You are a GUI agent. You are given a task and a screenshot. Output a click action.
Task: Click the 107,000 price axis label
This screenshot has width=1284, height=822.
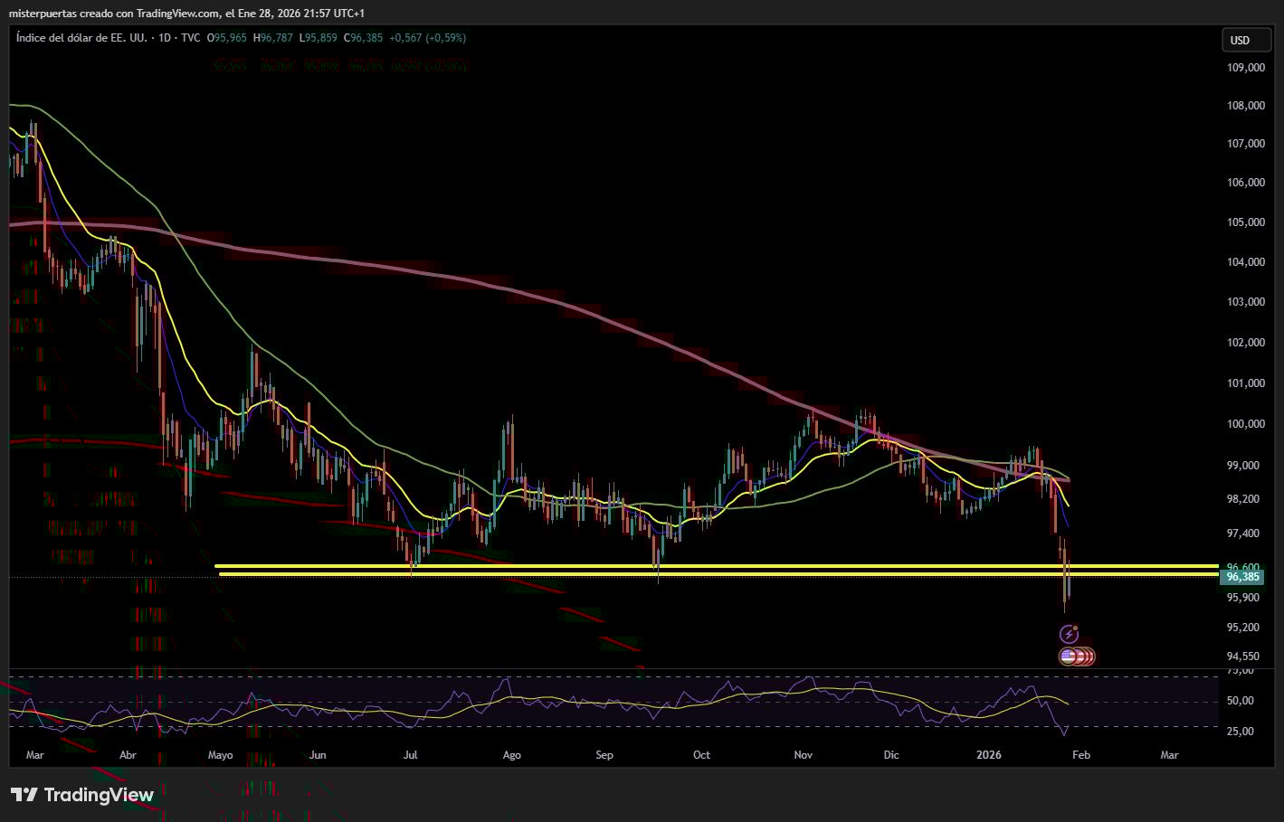(x=1245, y=144)
